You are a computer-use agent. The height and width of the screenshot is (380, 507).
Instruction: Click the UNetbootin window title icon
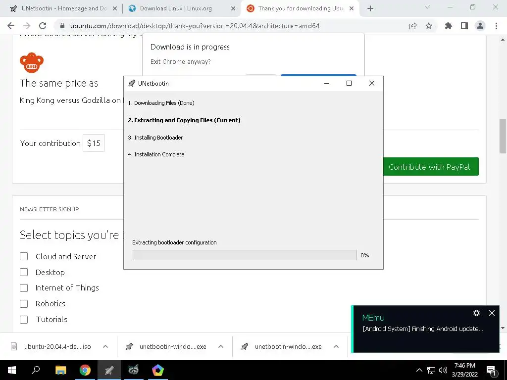tap(132, 83)
